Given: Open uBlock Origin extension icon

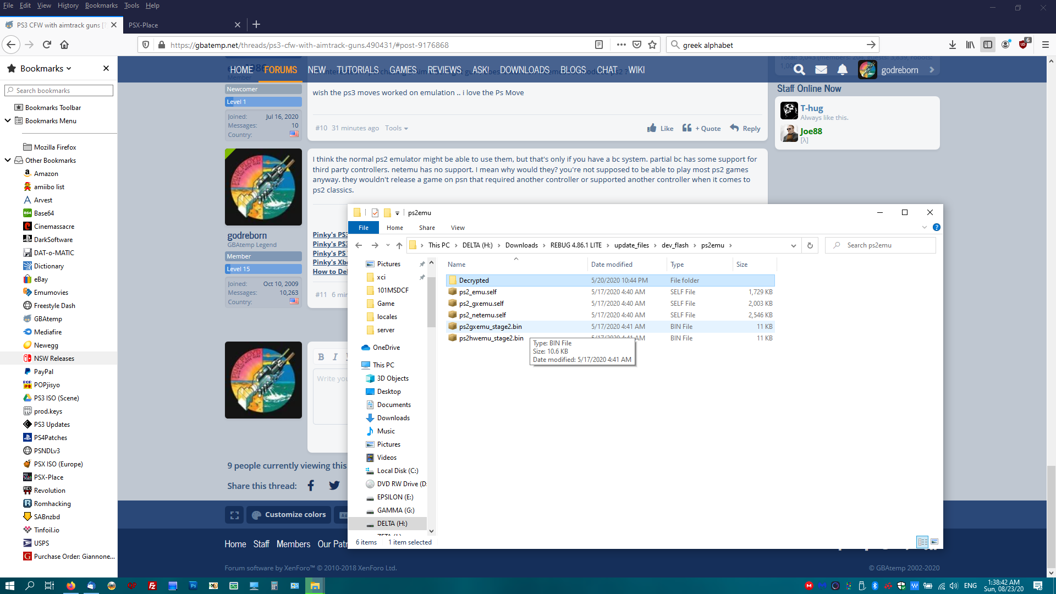Looking at the screenshot, I should click(1024, 44).
